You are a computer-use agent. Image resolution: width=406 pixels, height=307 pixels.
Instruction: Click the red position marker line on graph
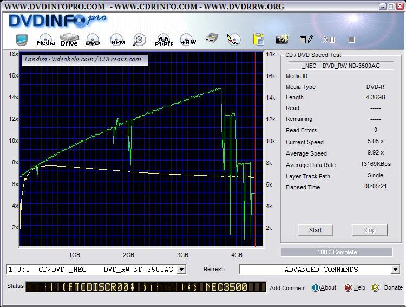(x=255, y=149)
